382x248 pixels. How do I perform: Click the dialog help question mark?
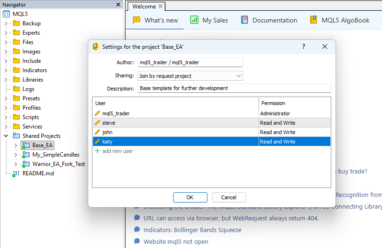click(x=304, y=46)
